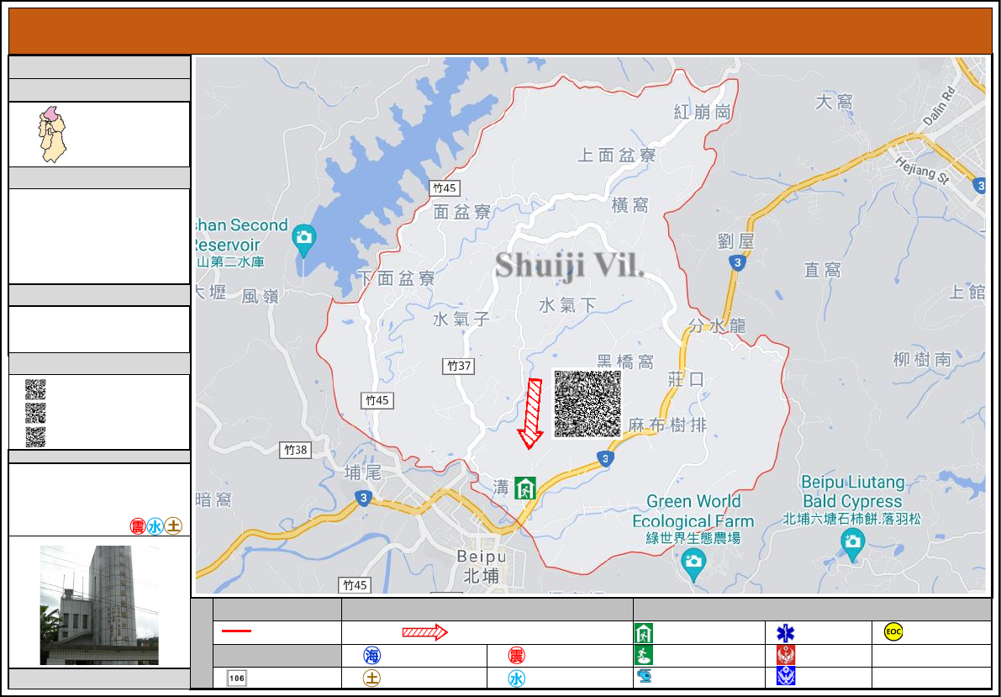Click the Route 3 shield beside the map QR code
The width and height of the screenshot is (1001, 697).
(606, 458)
